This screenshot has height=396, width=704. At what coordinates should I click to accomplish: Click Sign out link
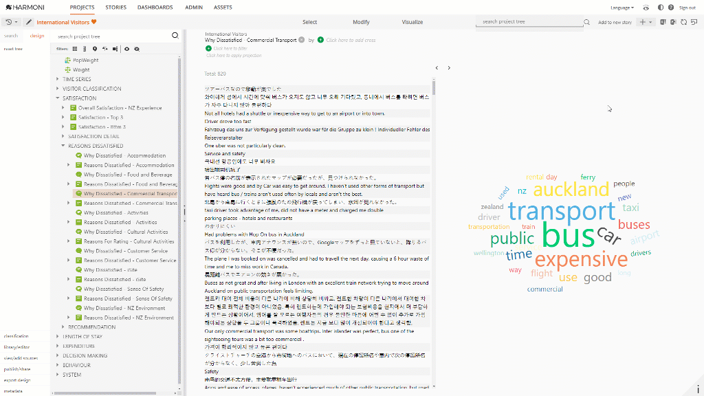point(687,8)
